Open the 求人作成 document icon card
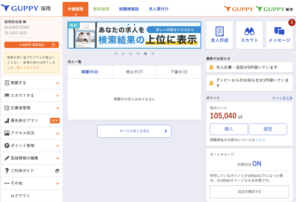Image resolution: width=296 pixels, height=202 pixels. [x=219, y=35]
